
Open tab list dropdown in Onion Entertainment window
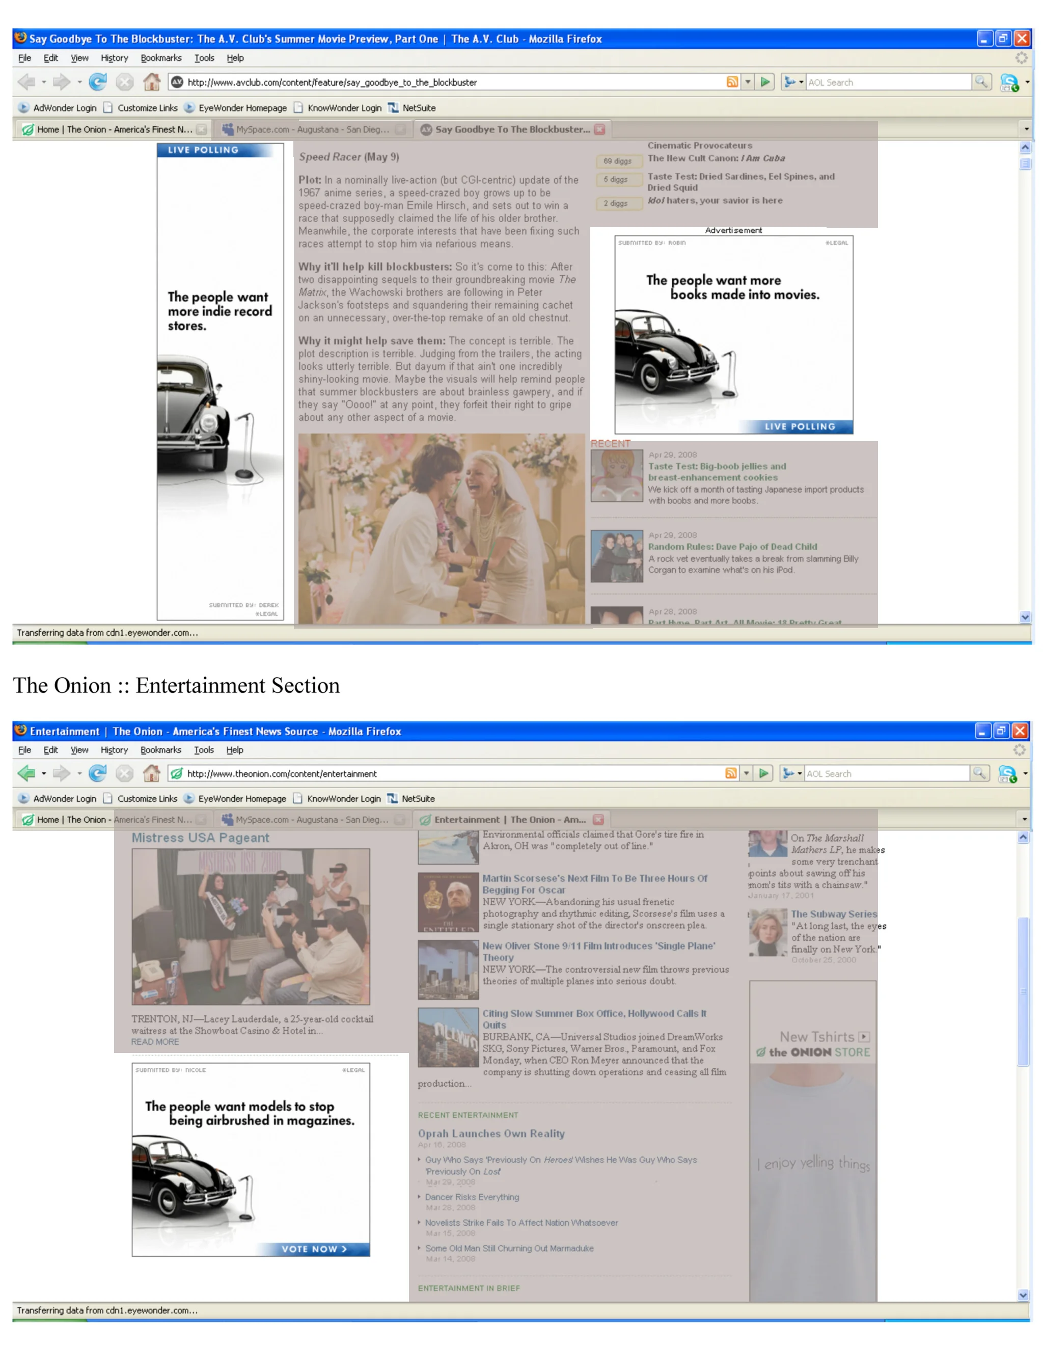[x=1025, y=820]
